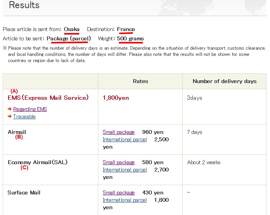Click the Results page heading
270x215 pixels.
pos(24,5)
